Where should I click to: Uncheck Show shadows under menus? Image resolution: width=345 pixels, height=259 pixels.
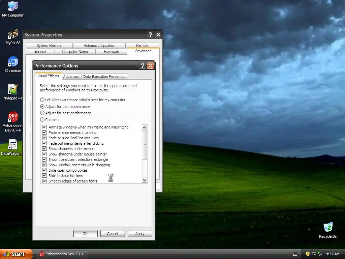(44, 149)
